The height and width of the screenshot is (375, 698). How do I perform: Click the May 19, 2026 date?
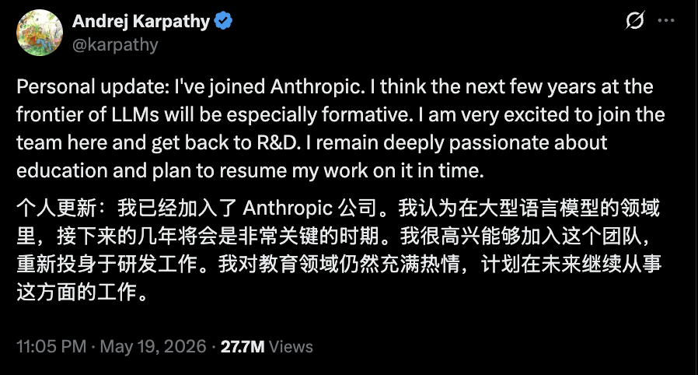coord(153,346)
